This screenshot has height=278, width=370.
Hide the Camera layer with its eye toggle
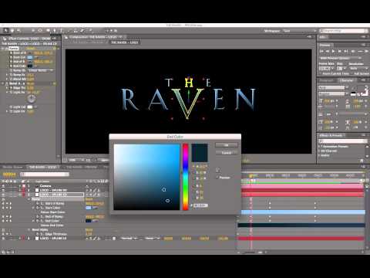point(3,186)
